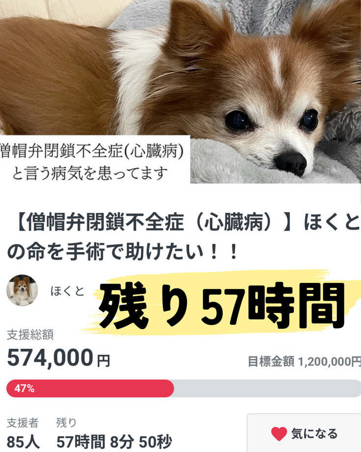Click the 残り label above countdown

click(x=66, y=423)
